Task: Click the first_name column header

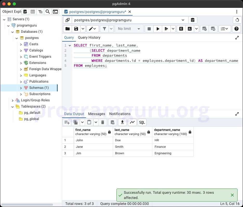Action: coord(93,132)
